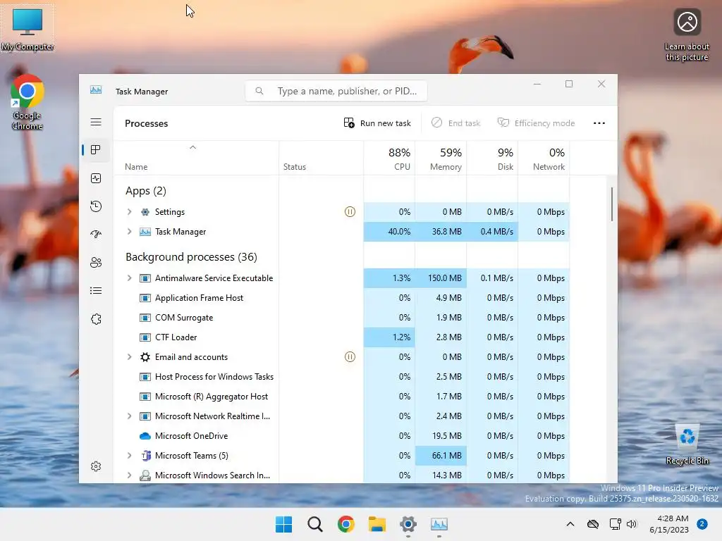Click Efficiency mode button
The image size is (722, 541).
(537, 123)
